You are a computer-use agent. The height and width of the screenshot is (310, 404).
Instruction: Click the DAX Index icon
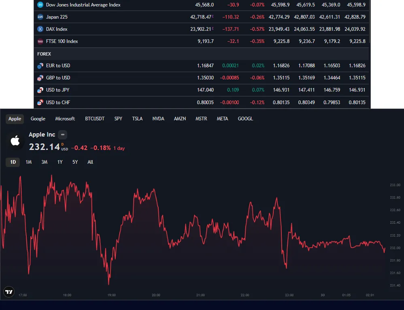tap(40, 29)
